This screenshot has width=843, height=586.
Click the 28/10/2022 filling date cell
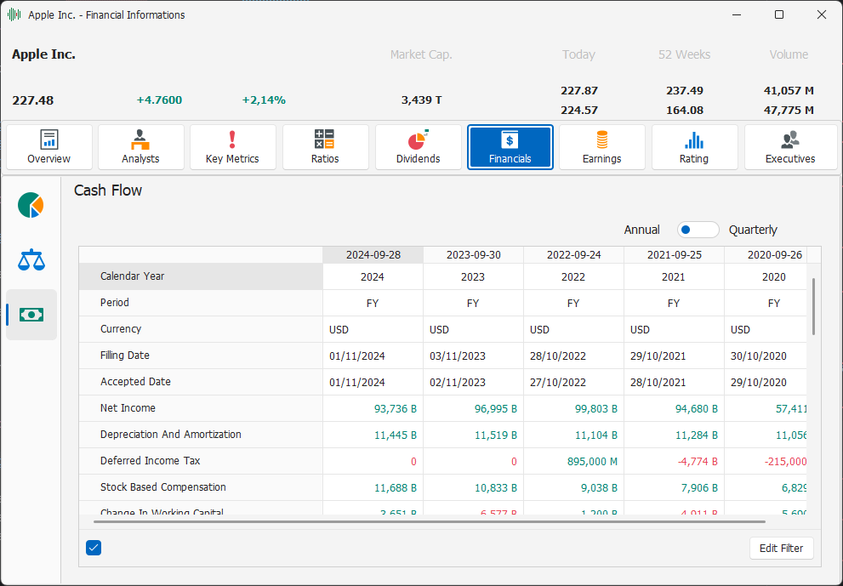tap(573, 356)
